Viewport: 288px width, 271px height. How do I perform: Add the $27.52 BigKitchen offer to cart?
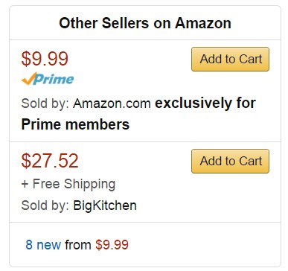pyautogui.click(x=230, y=161)
